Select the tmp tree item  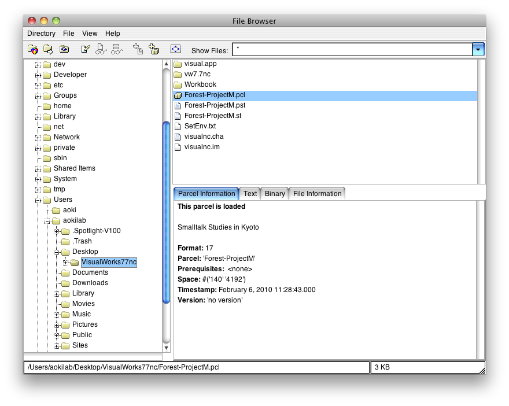60,189
